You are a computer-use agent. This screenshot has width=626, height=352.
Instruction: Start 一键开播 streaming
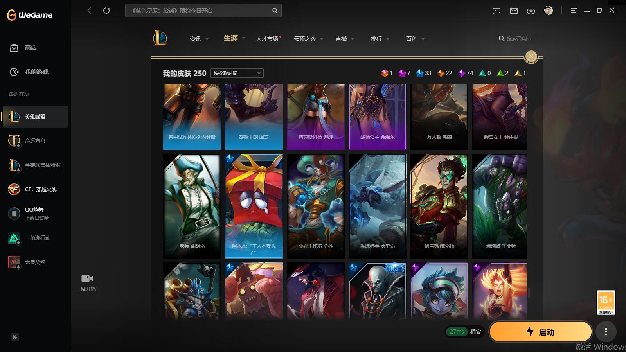click(87, 283)
